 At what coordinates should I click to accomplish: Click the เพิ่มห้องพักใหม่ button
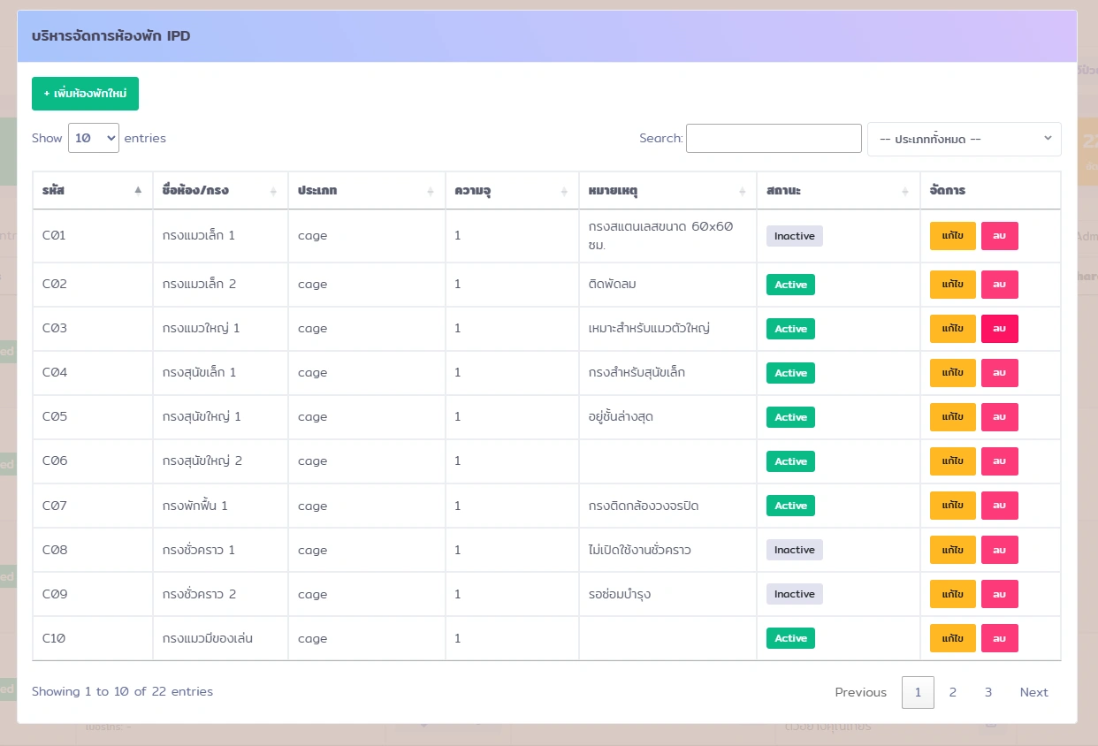tap(85, 94)
